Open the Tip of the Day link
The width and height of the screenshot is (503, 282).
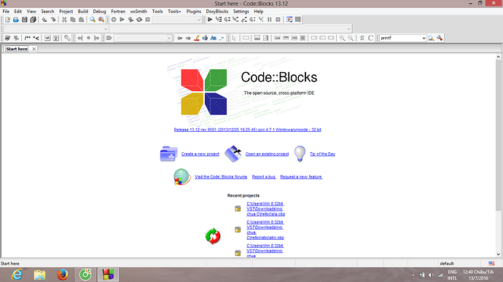pos(322,154)
